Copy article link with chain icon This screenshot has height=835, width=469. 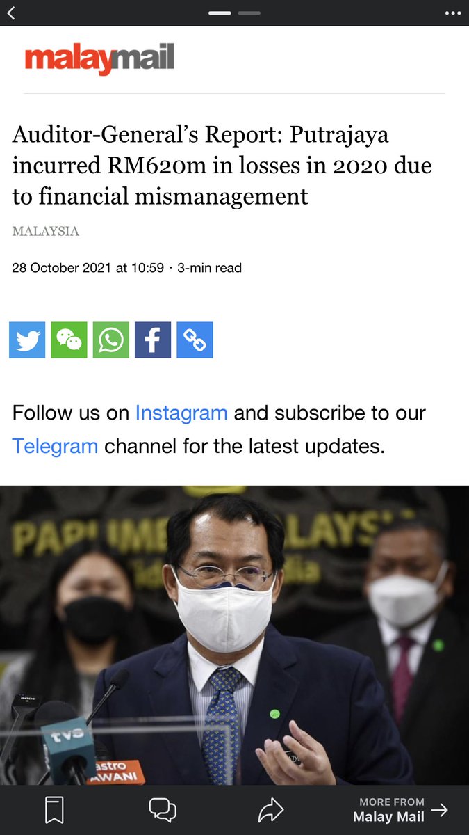195,340
